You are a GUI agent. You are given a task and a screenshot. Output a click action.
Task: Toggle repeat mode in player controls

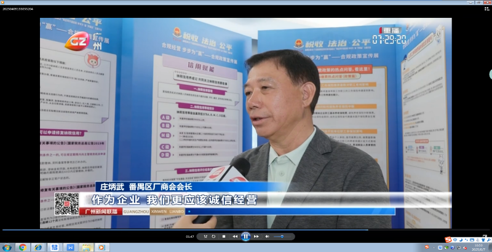click(x=213, y=236)
